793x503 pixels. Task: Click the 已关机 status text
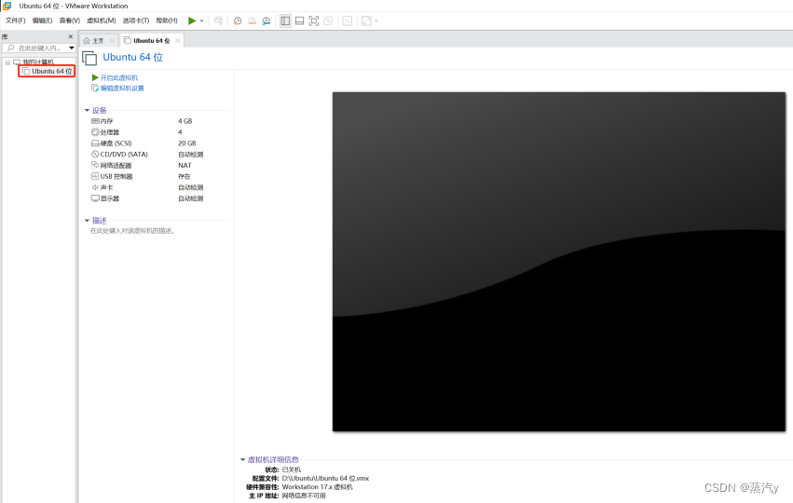pyautogui.click(x=292, y=469)
